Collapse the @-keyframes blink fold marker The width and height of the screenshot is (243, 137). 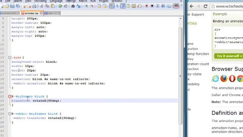pos(10,96)
